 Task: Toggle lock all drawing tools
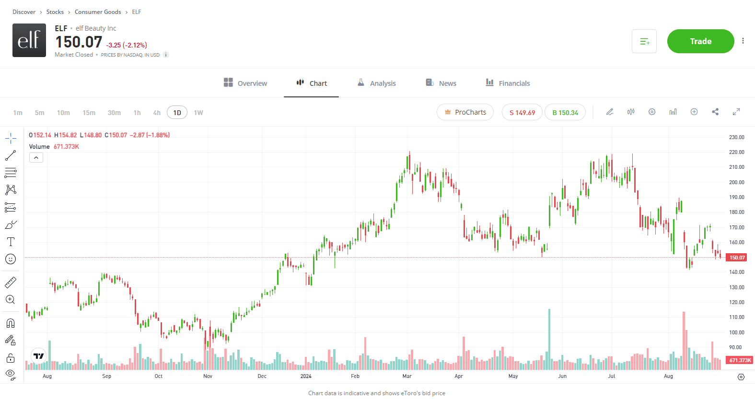point(11,358)
